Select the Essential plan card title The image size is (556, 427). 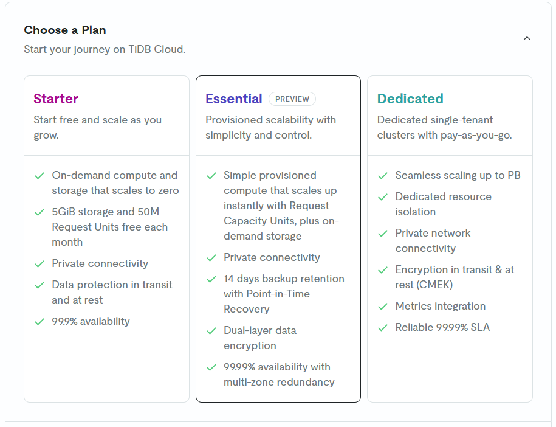234,99
